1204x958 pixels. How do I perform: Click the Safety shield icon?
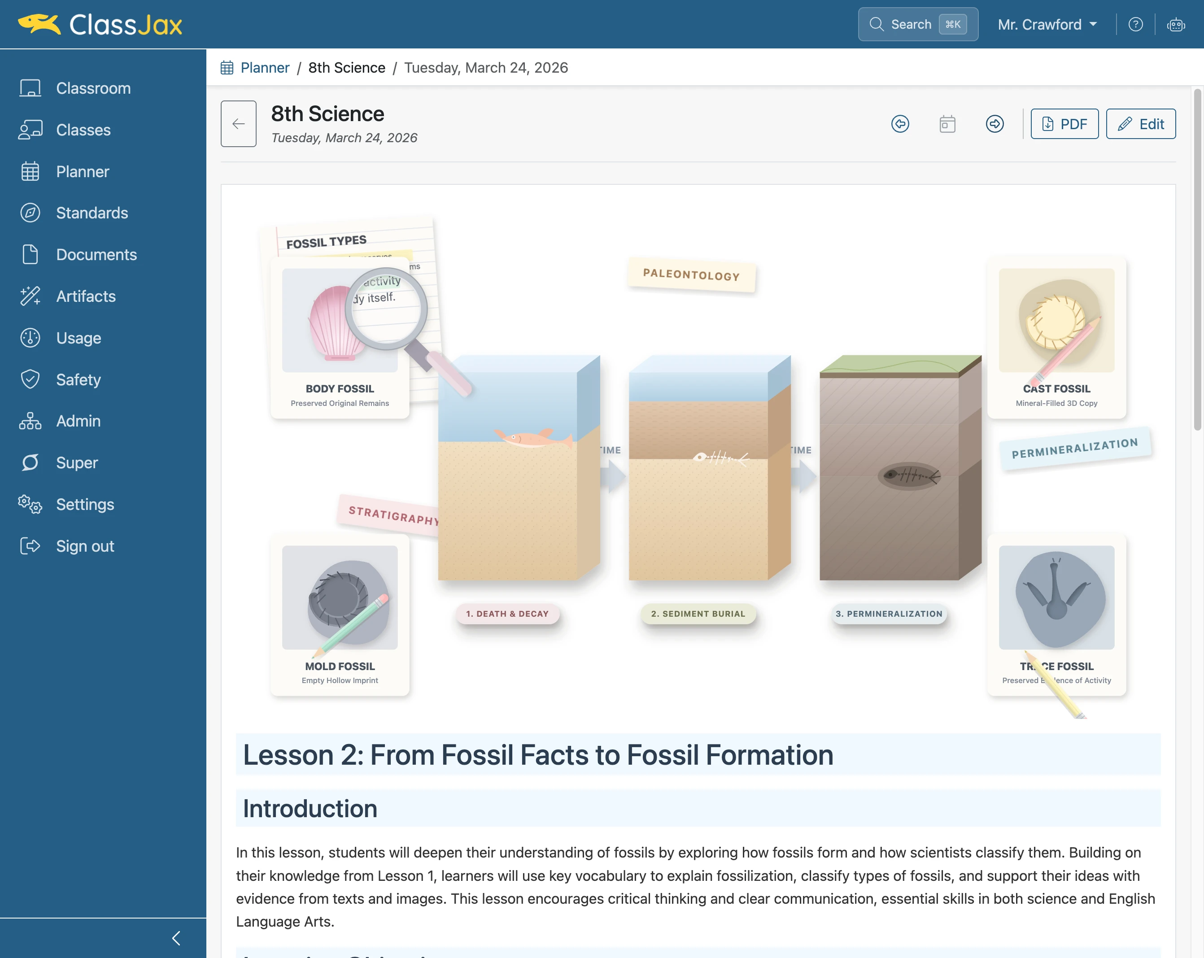click(x=30, y=379)
